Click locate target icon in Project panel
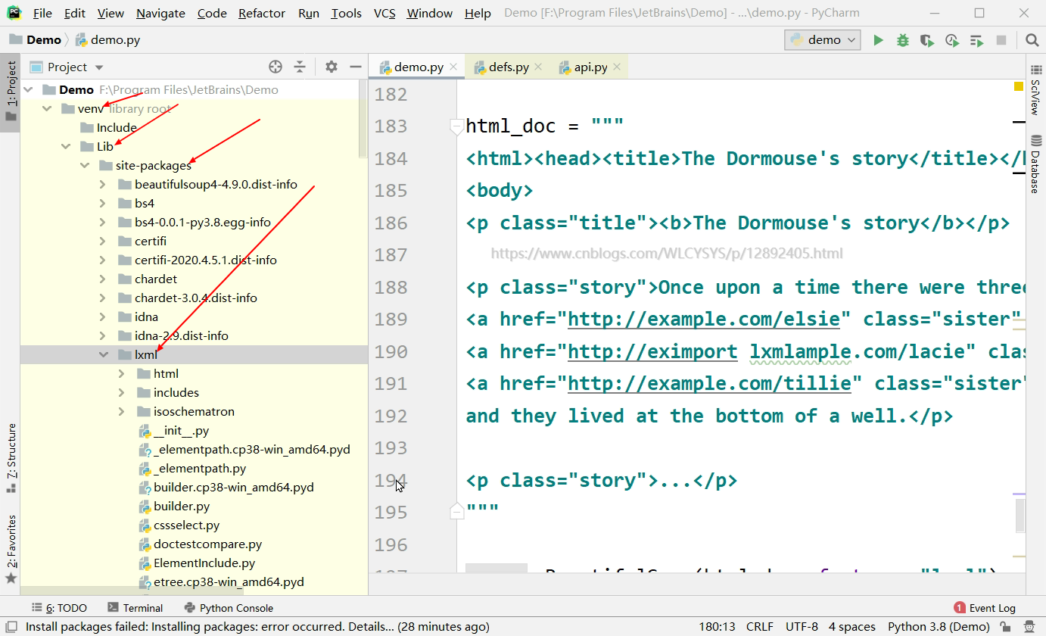Viewport: 1046px width, 636px height. [276, 67]
